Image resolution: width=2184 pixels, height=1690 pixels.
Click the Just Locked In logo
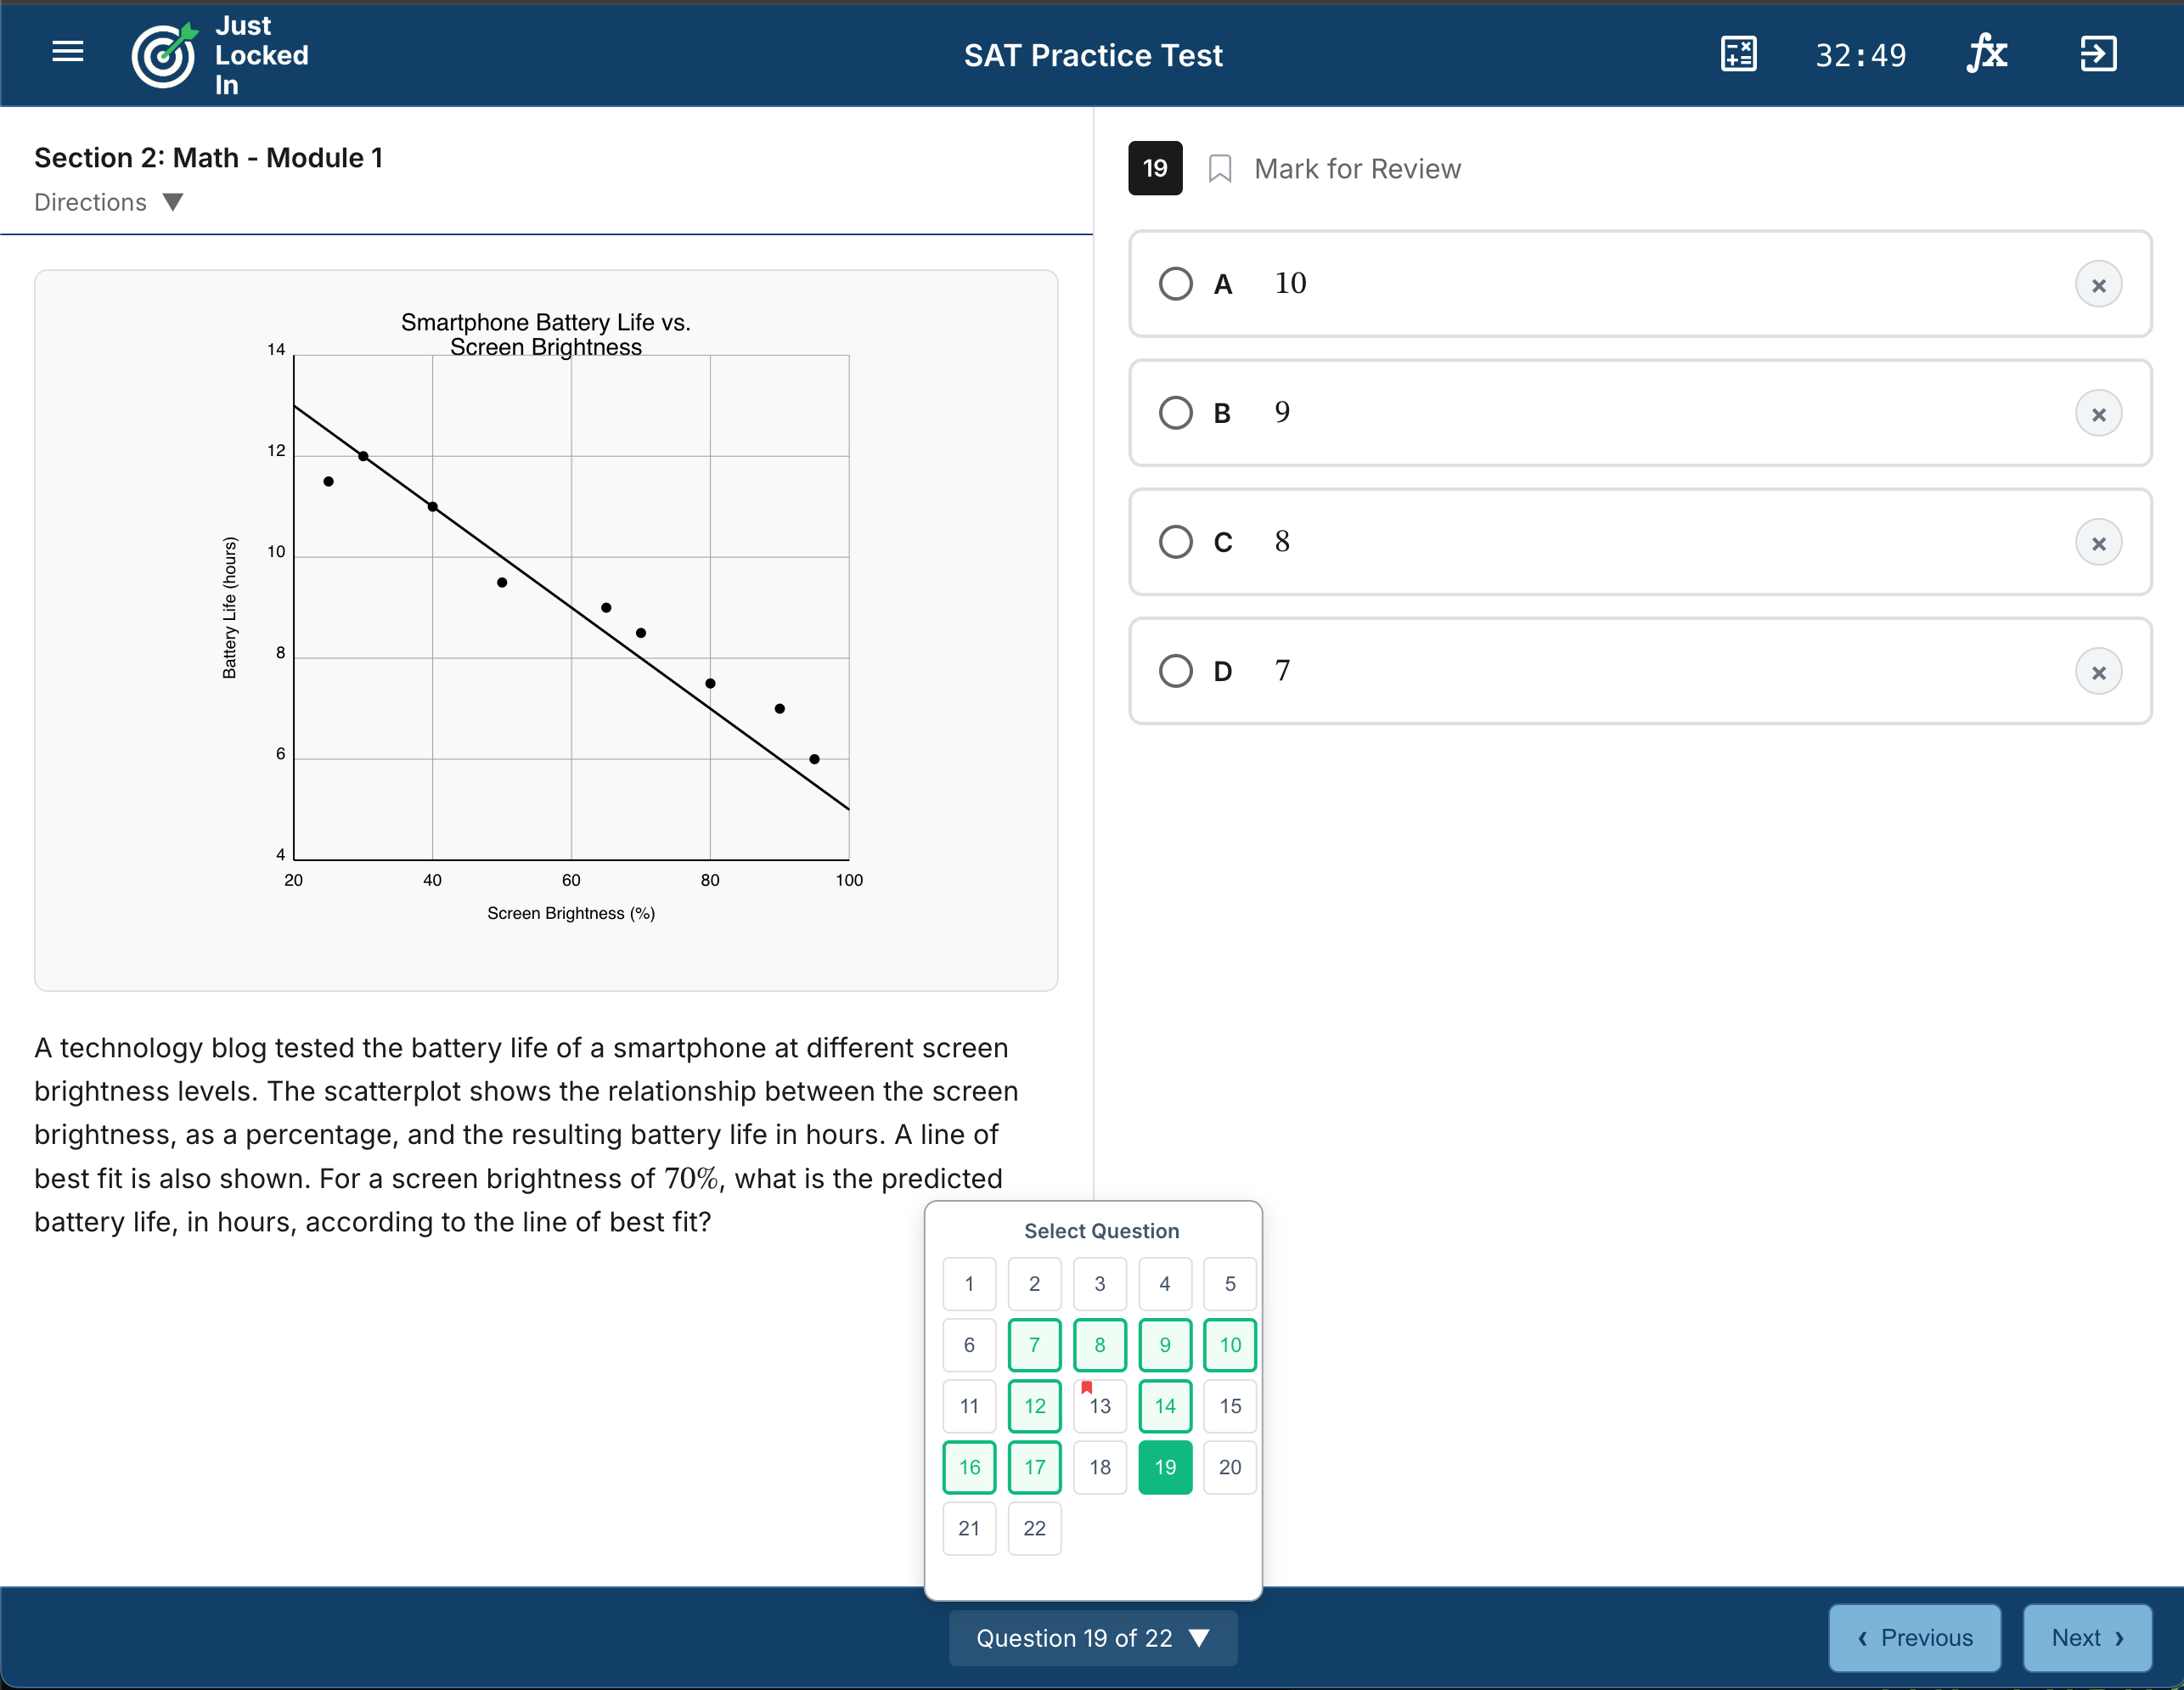click(x=163, y=55)
